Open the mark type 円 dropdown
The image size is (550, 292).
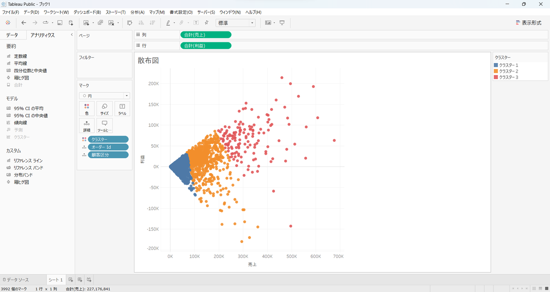(x=104, y=96)
